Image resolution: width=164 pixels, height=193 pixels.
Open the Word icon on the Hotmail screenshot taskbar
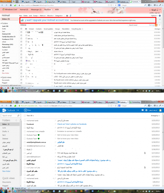point(54,91)
